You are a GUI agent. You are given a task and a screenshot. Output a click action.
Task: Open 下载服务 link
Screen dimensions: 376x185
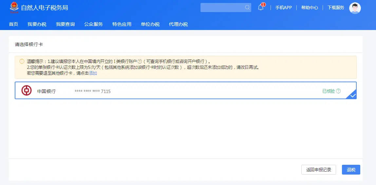tap(336, 8)
